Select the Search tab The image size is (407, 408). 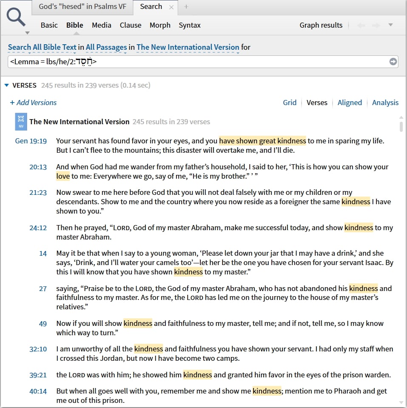click(x=151, y=6)
